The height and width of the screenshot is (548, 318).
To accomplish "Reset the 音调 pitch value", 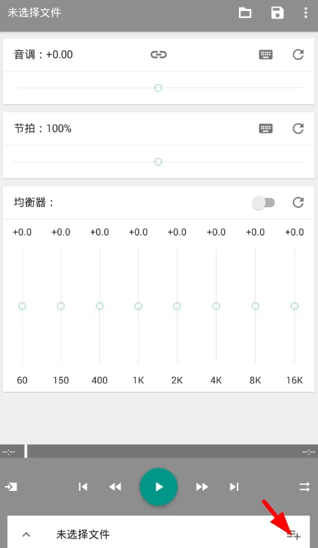I will point(298,54).
